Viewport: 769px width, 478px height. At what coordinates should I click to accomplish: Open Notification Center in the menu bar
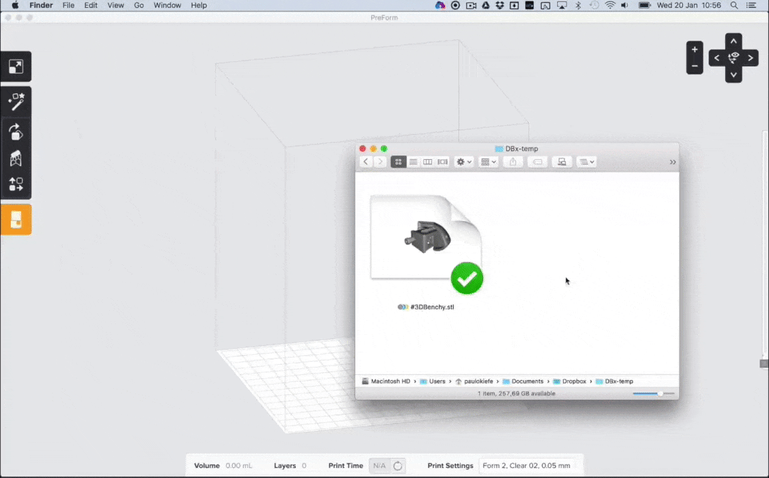tap(751, 5)
